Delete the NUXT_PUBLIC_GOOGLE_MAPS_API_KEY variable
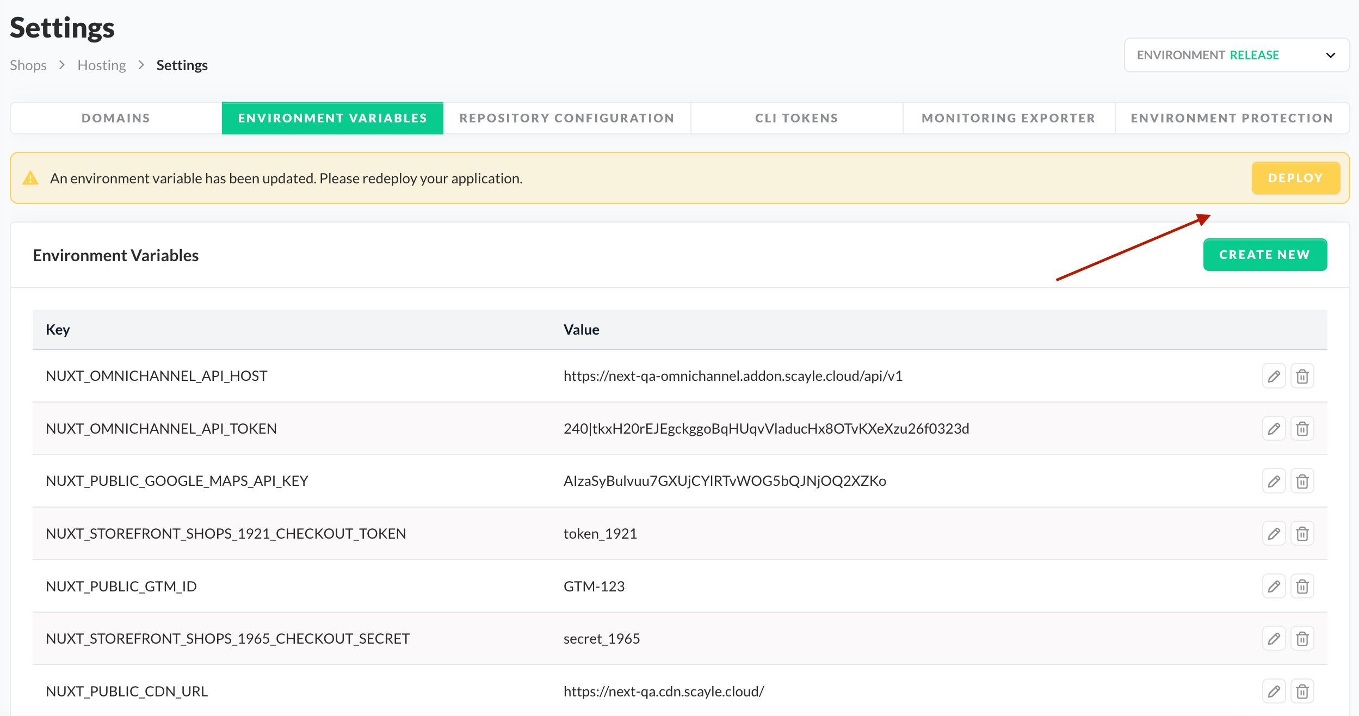This screenshot has width=1359, height=716. tap(1302, 481)
